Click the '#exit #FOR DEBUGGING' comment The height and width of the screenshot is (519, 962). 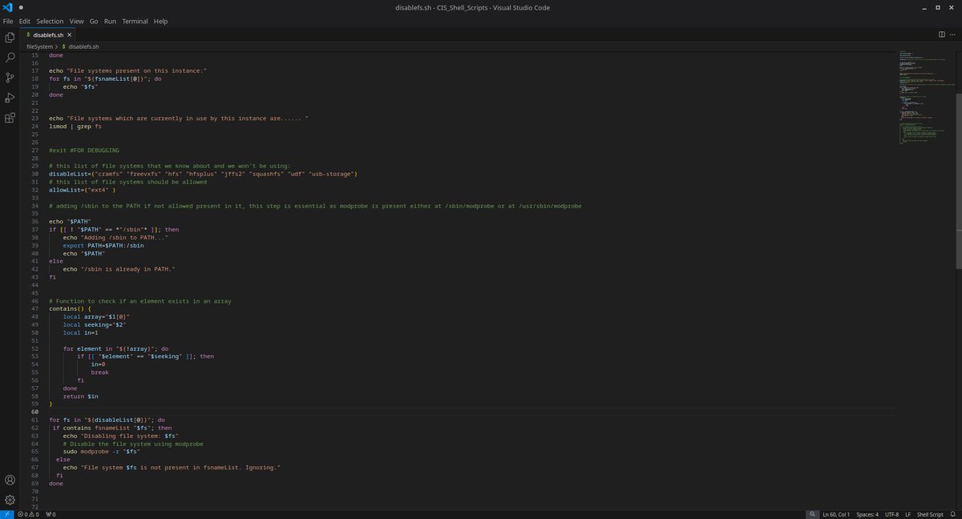click(x=84, y=151)
